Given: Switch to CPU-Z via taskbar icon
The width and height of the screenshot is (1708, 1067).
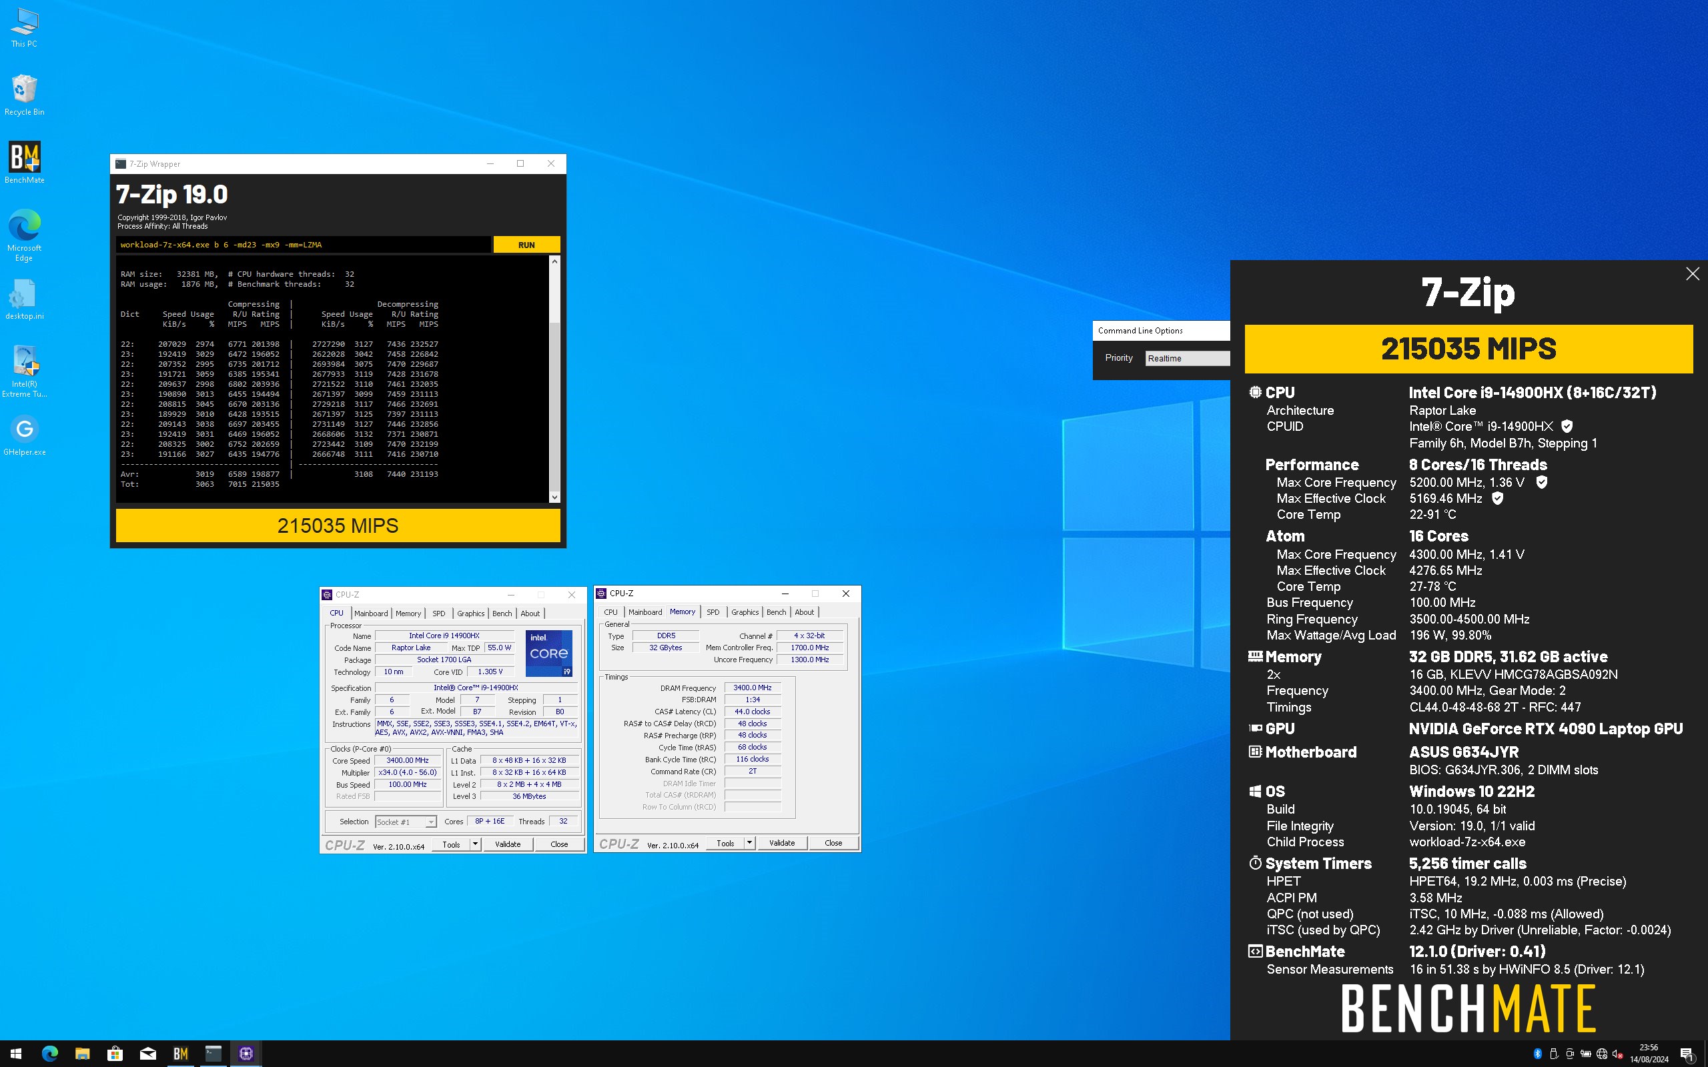Looking at the screenshot, I should point(246,1054).
